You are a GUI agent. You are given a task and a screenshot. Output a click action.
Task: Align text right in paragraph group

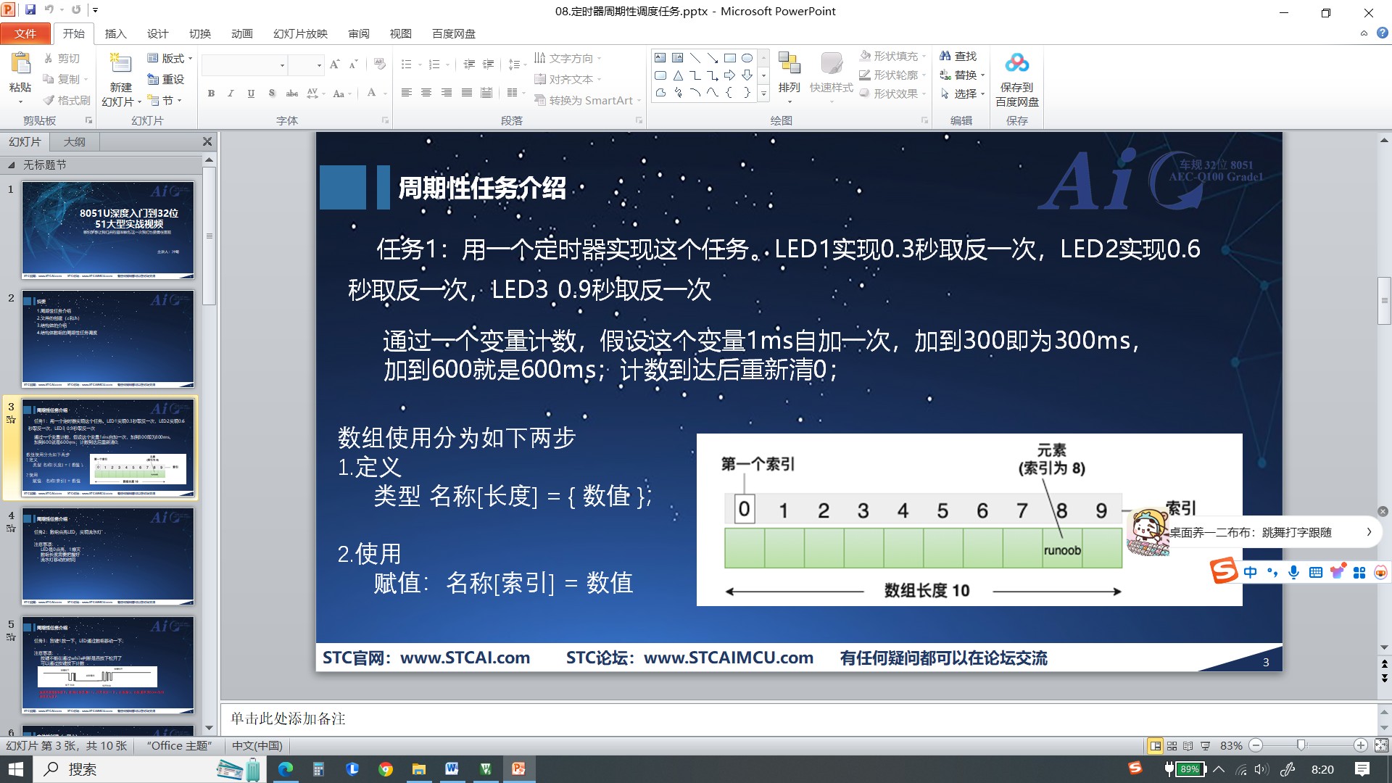447,93
